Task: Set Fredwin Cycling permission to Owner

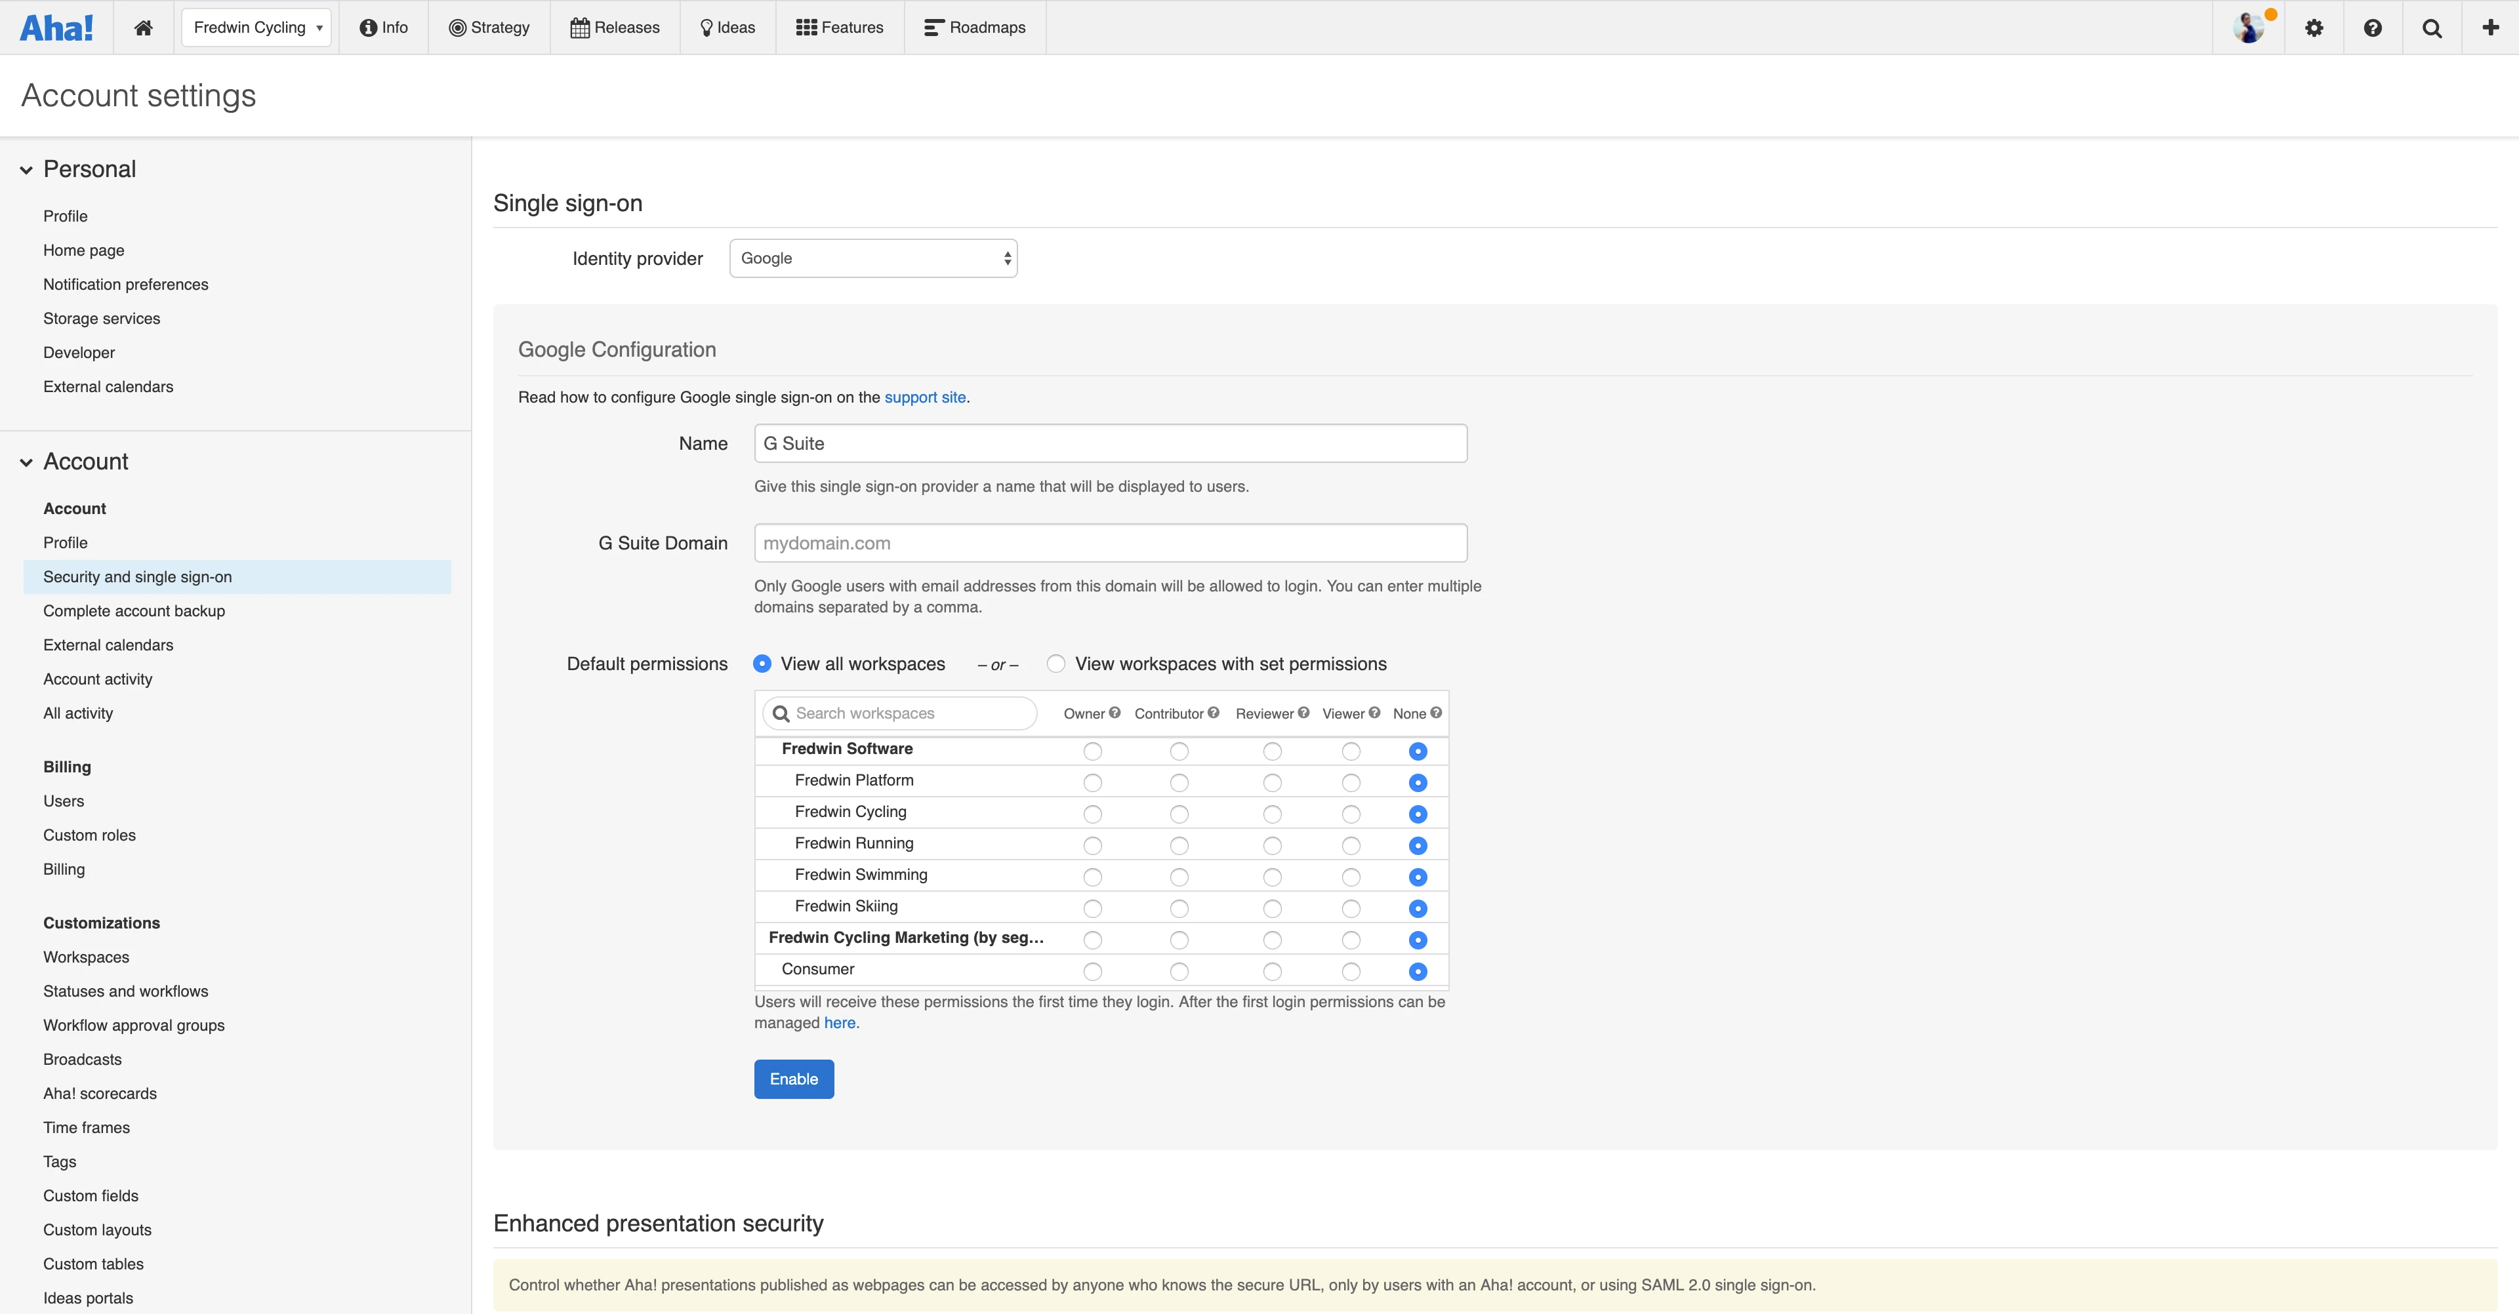Action: (x=1092, y=814)
